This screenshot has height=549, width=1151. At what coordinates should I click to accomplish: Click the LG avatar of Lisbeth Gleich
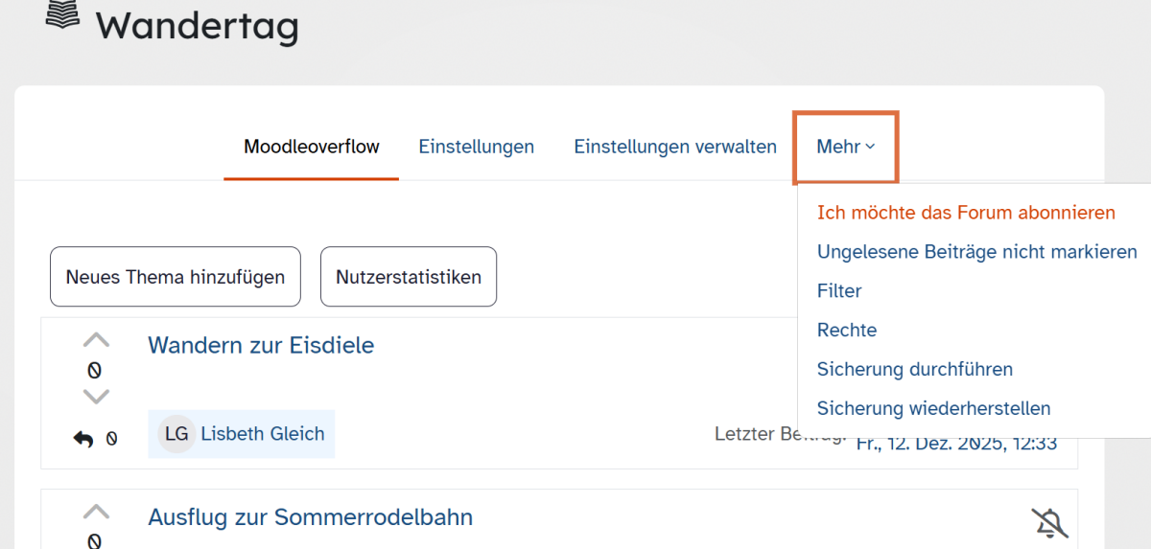tap(176, 434)
